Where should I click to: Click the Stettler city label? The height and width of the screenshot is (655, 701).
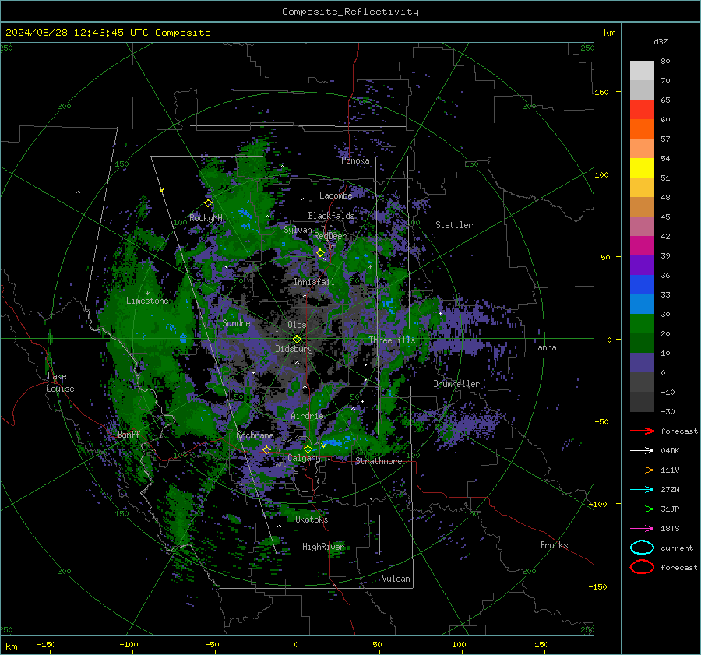coord(454,225)
